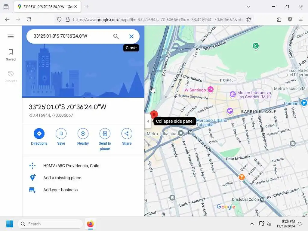Send this location to phone
The height and width of the screenshot is (231, 308).
coord(105,140)
